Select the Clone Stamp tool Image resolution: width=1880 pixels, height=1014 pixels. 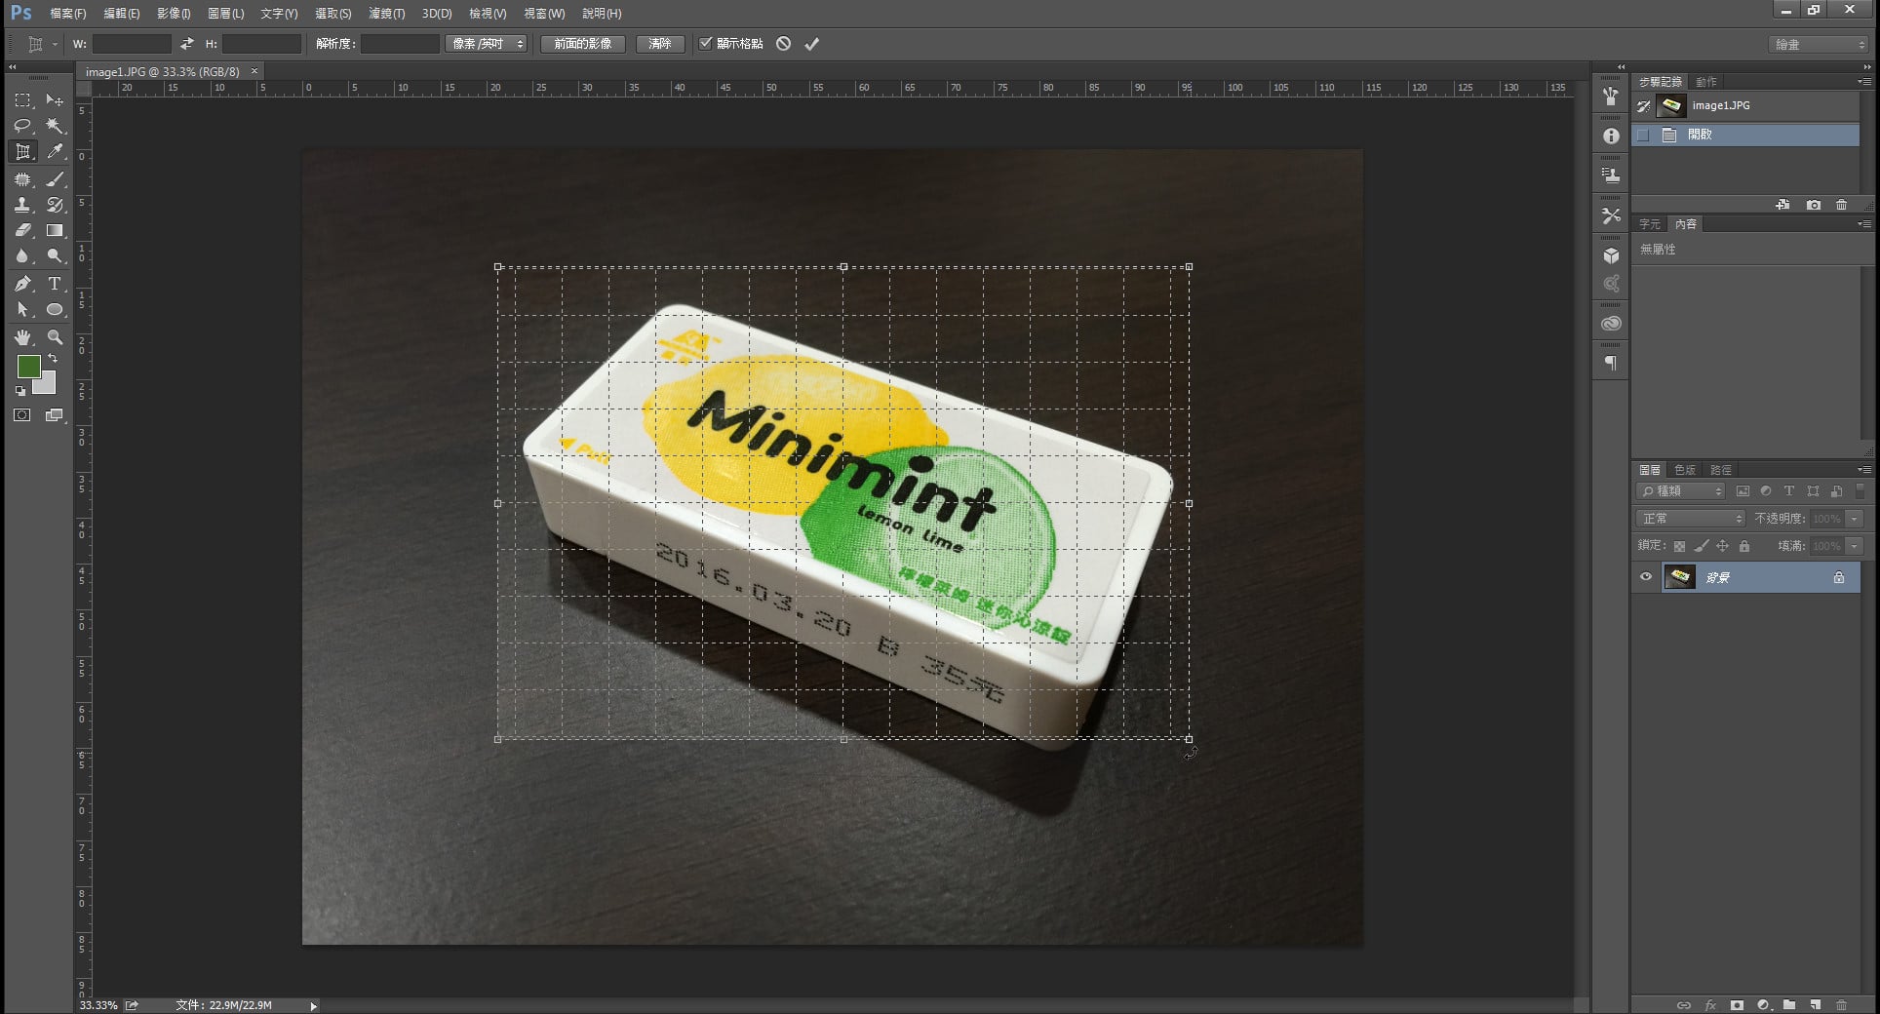(x=22, y=205)
